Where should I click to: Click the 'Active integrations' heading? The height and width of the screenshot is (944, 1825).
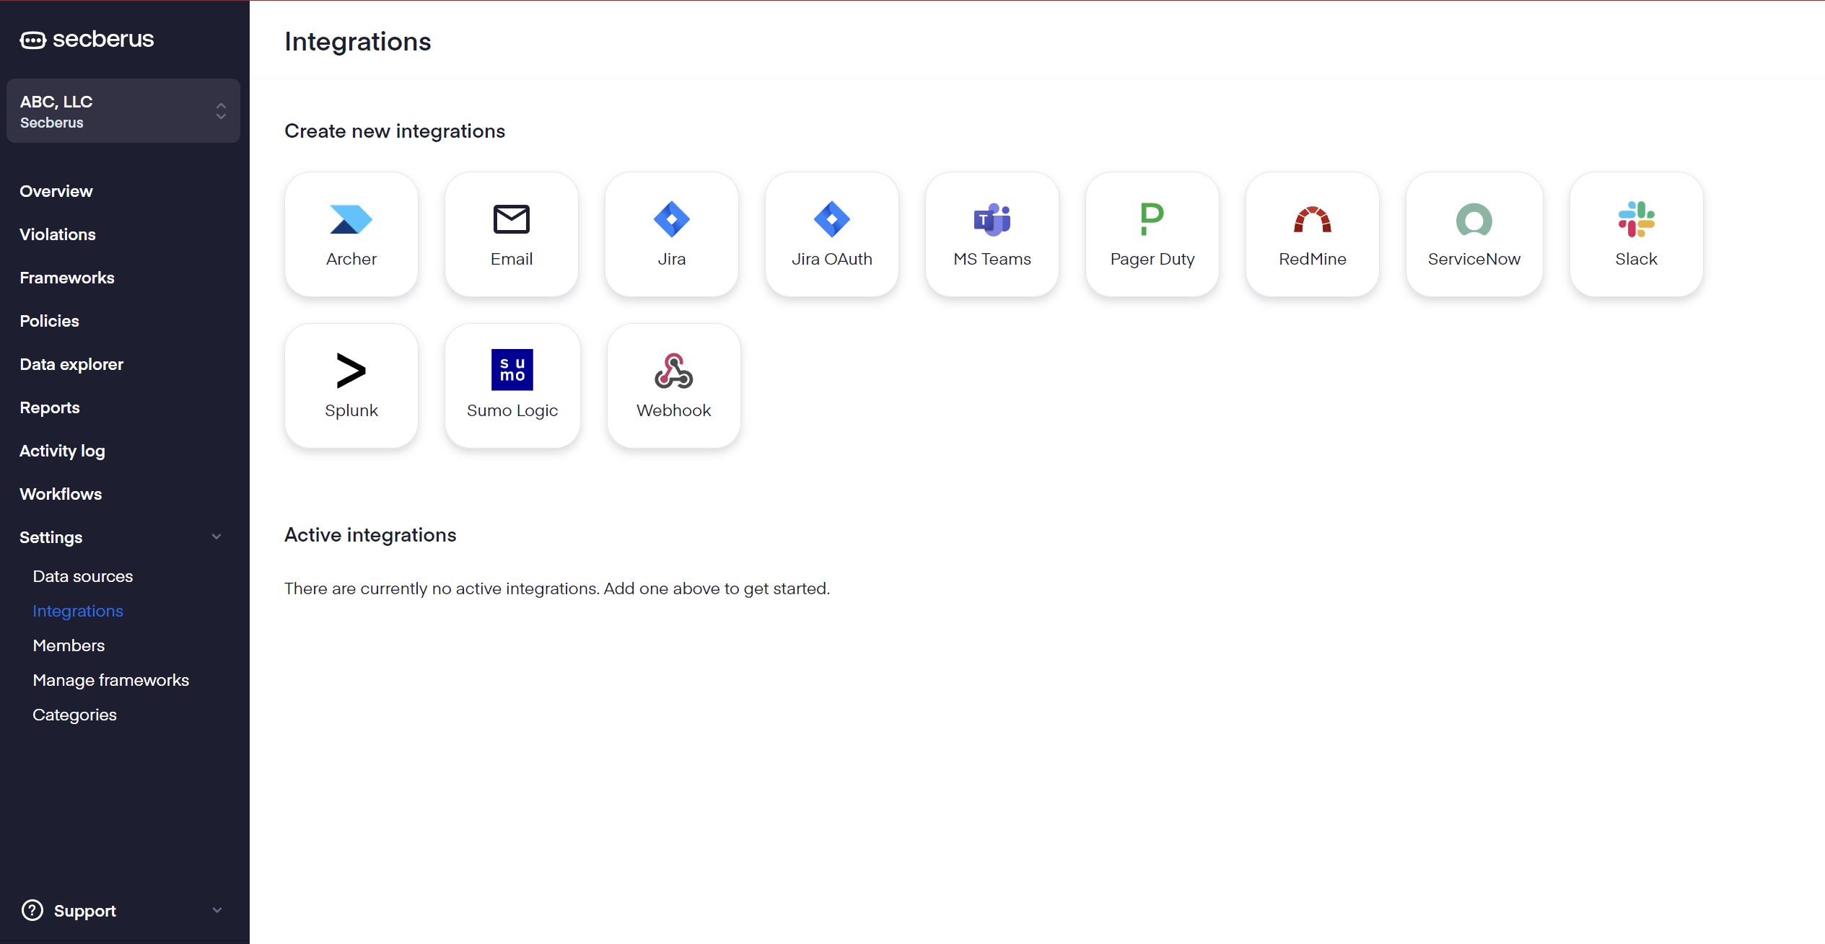click(370, 535)
